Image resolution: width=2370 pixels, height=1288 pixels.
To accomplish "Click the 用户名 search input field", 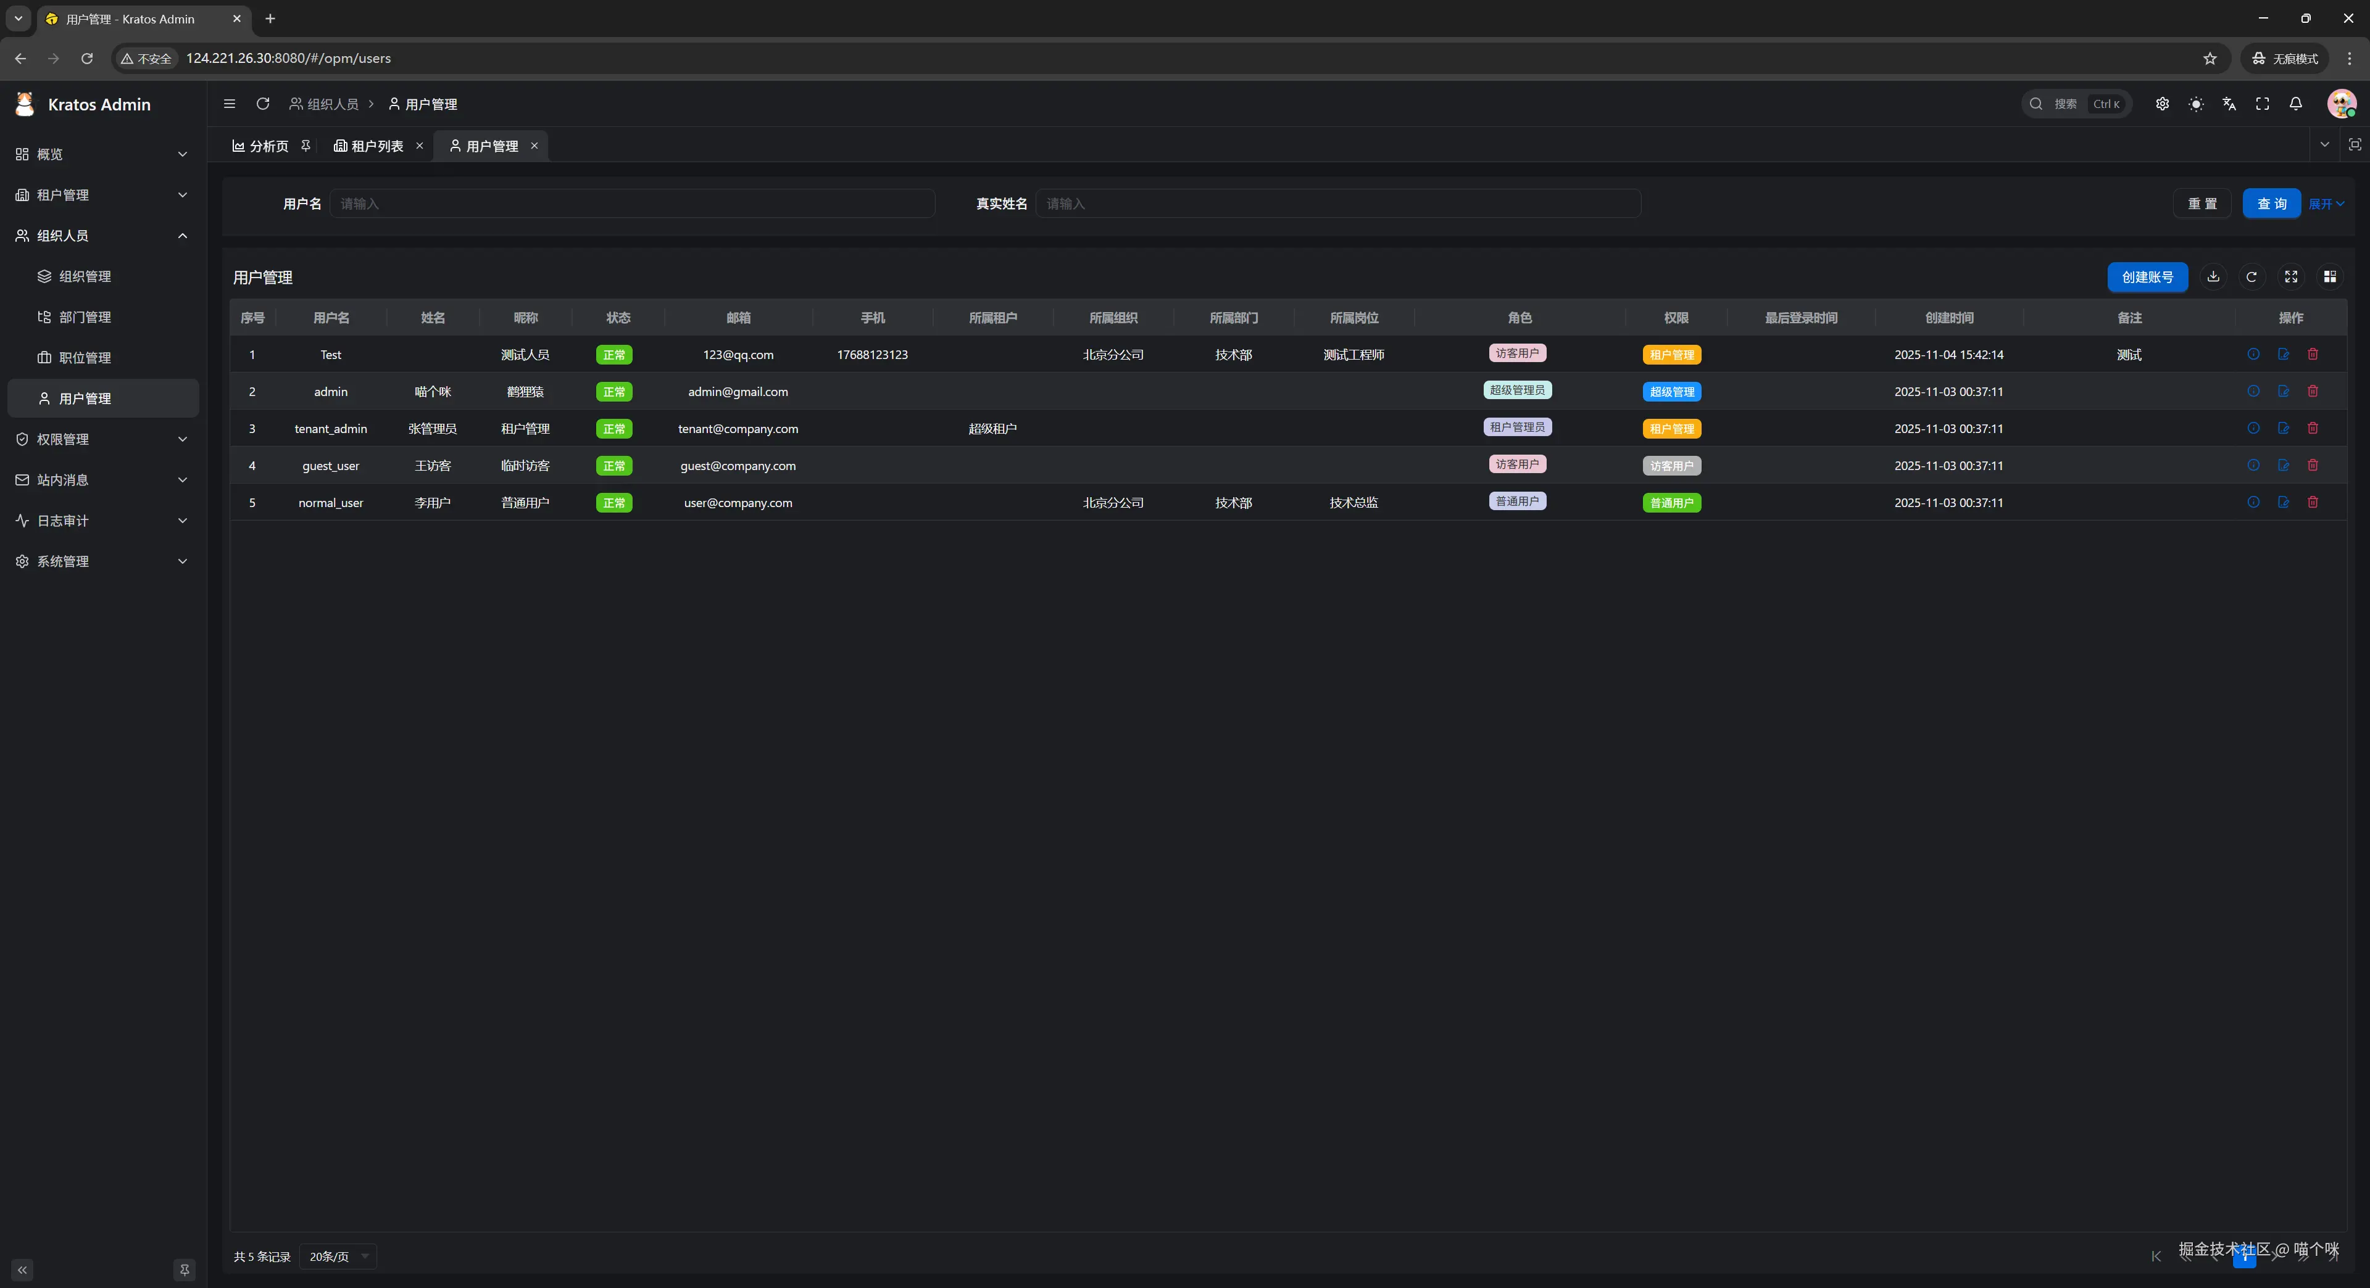I will [631, 204].
